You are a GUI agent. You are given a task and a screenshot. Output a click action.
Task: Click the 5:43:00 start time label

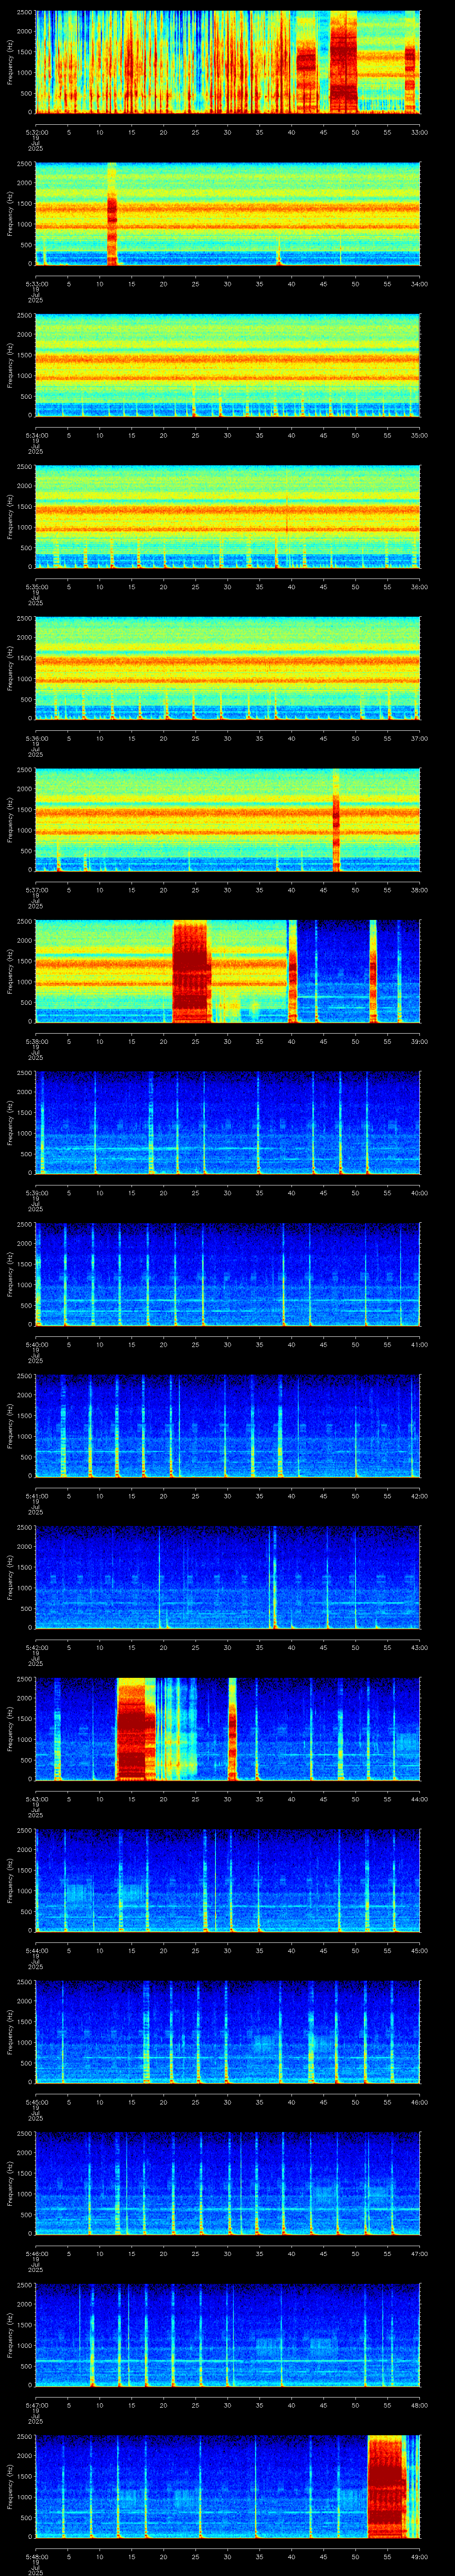[37, 1799]
